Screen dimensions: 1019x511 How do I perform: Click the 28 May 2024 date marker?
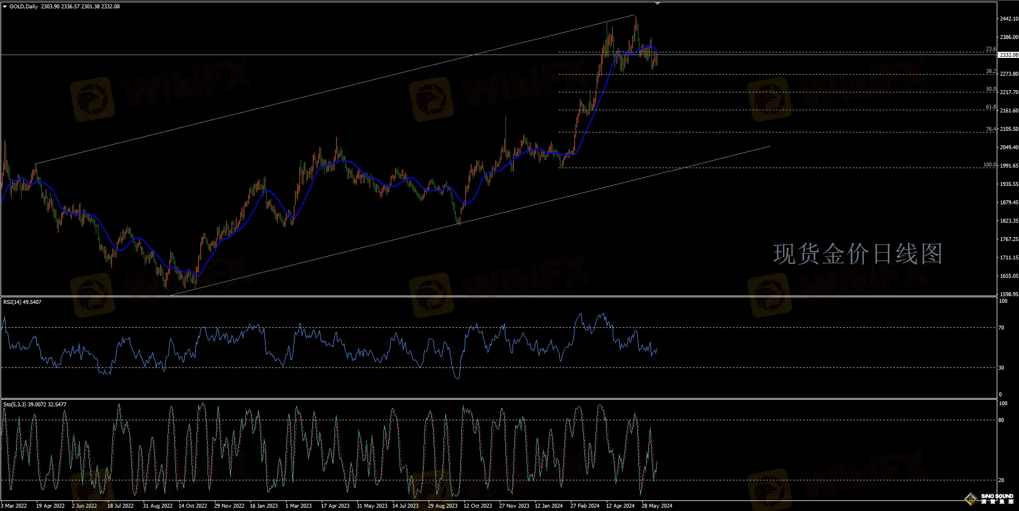pyautogui.click(x=657, y=506)
